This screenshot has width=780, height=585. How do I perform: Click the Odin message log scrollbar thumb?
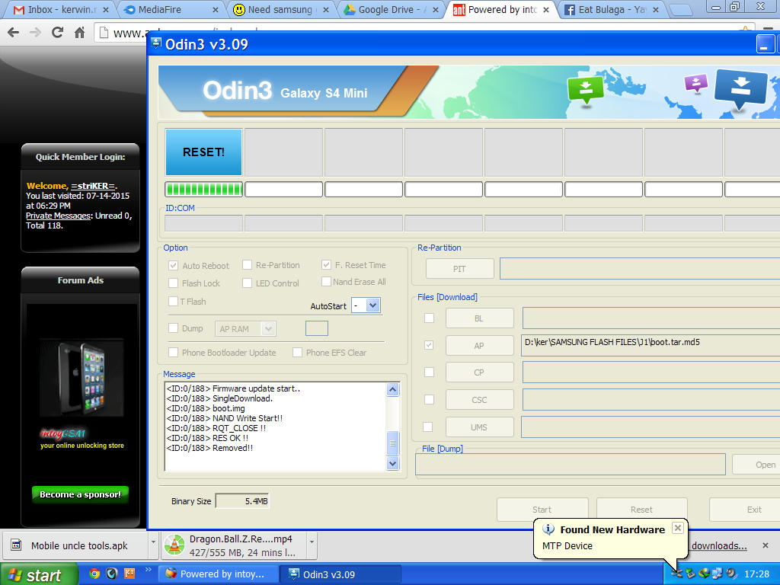(x=392, y=443)
